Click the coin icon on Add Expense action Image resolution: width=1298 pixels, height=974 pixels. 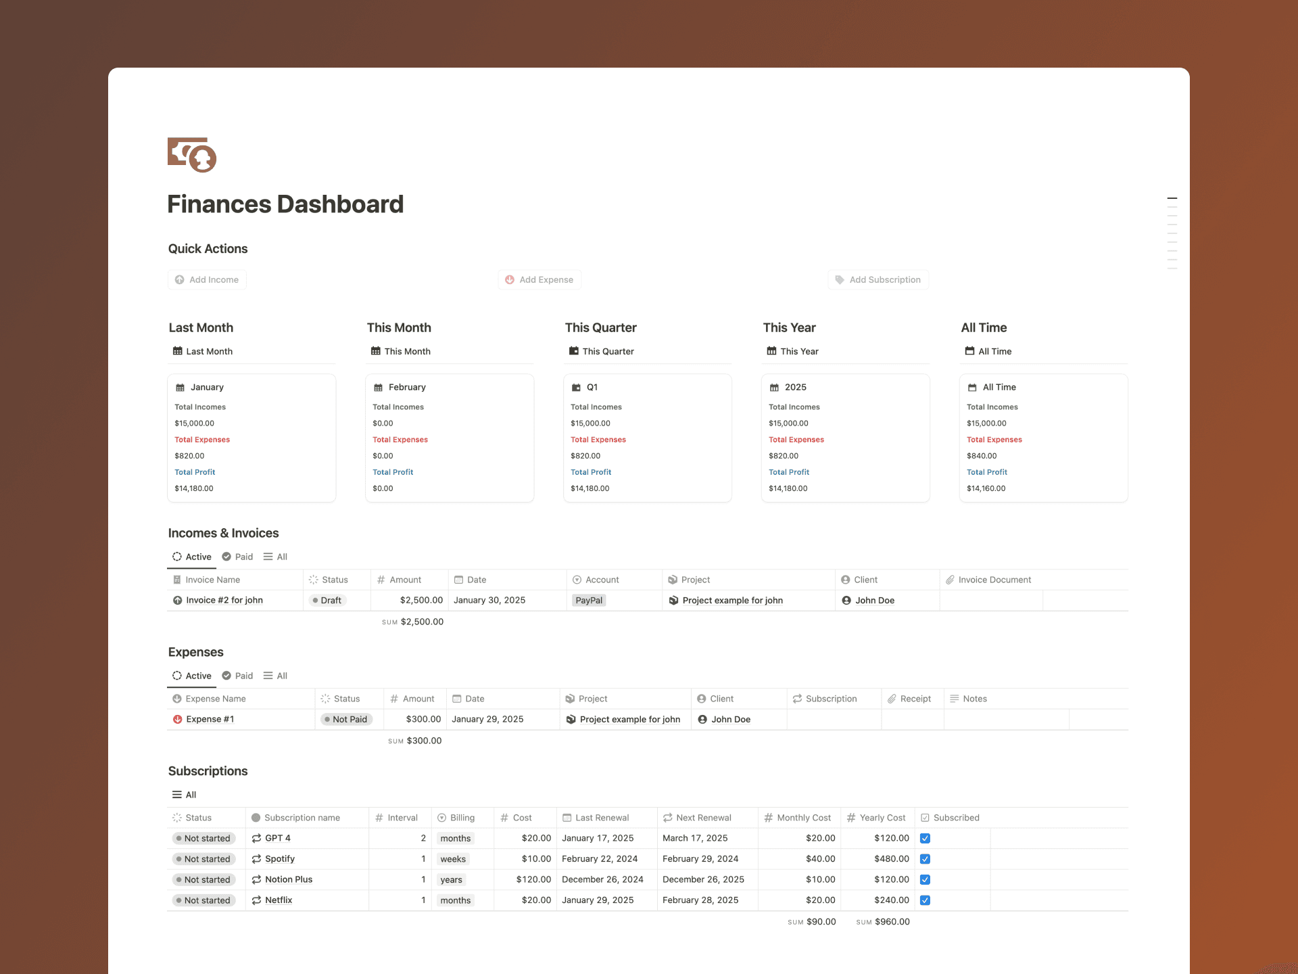(x=510, y=279)
